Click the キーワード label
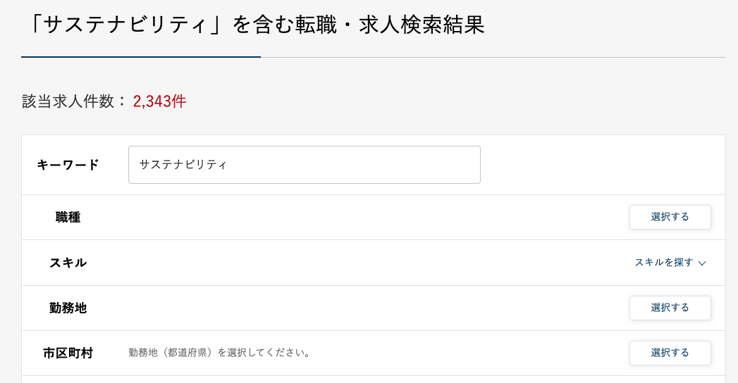The image size is (738, 383). tap(68, 165)
